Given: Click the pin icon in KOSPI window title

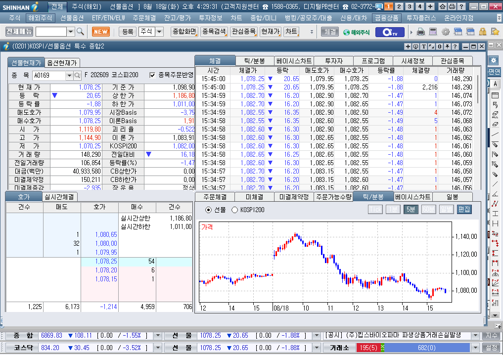Looking at the screenshot, I should coord(447,46).
